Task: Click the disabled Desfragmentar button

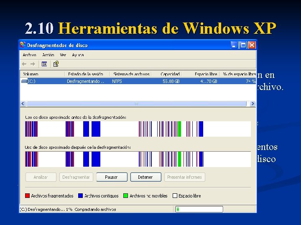Action: (76, 177)
